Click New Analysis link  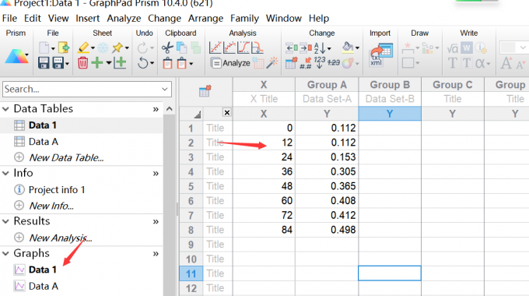coord(61,238)
